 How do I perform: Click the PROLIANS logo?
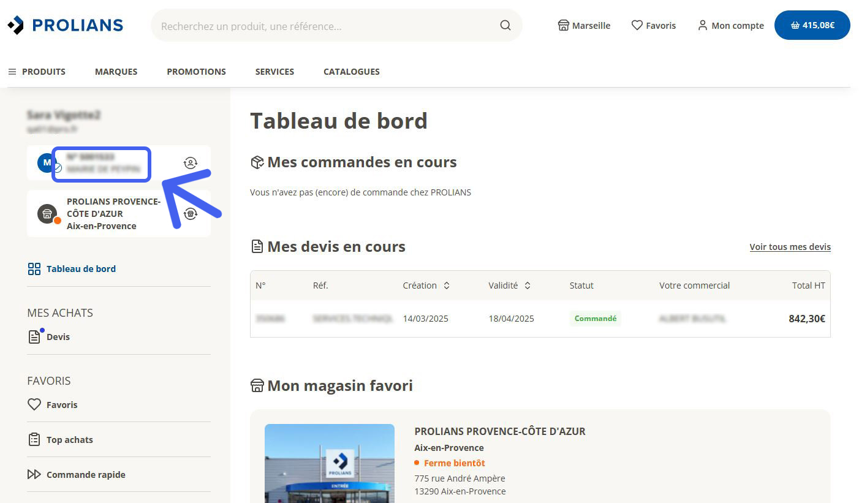pos(65,25)
